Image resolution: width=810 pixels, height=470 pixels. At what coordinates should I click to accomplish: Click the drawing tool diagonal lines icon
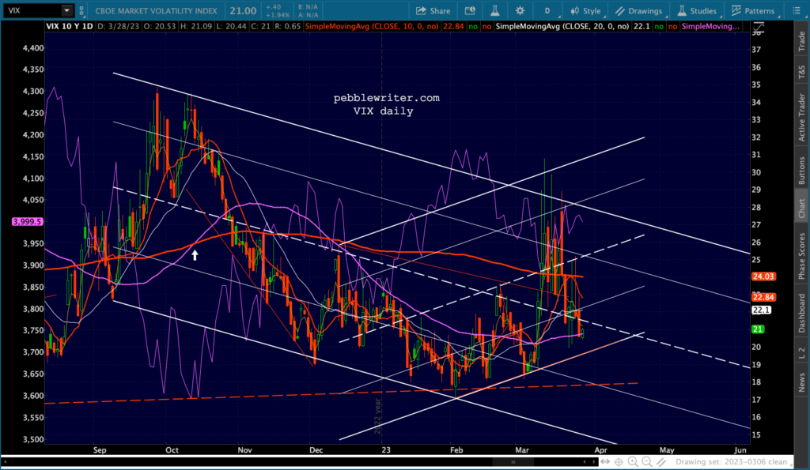pyautogui.click(x=660, y=462)
